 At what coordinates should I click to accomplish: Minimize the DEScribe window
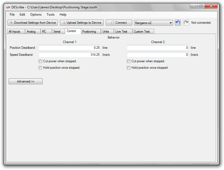click(x=194, y=6)
